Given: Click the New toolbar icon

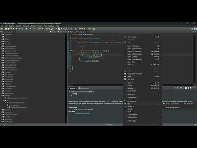Looking at the screenshot, I should [2, 29].
